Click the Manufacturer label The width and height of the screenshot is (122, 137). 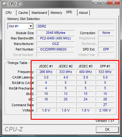pyautogui.click(x=24, y=44)
